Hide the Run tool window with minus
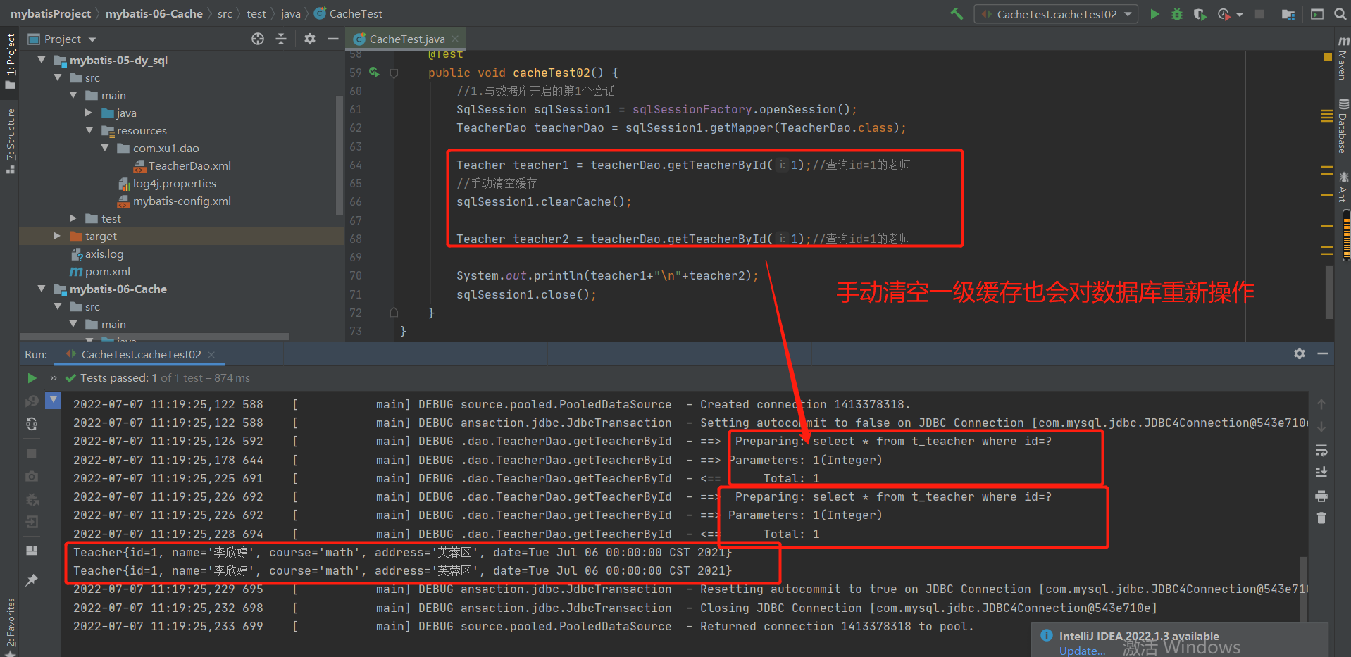Screen dimensions: 1351x657 click(x=1323, y=353)
